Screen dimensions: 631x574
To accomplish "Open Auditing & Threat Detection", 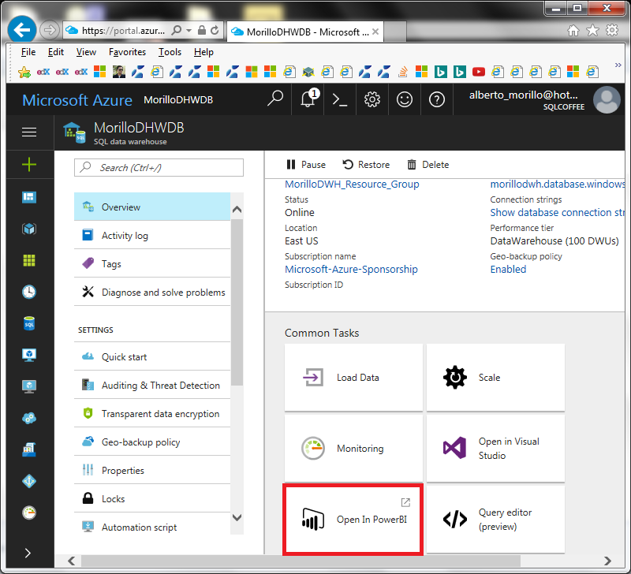I will coord(152,386).
